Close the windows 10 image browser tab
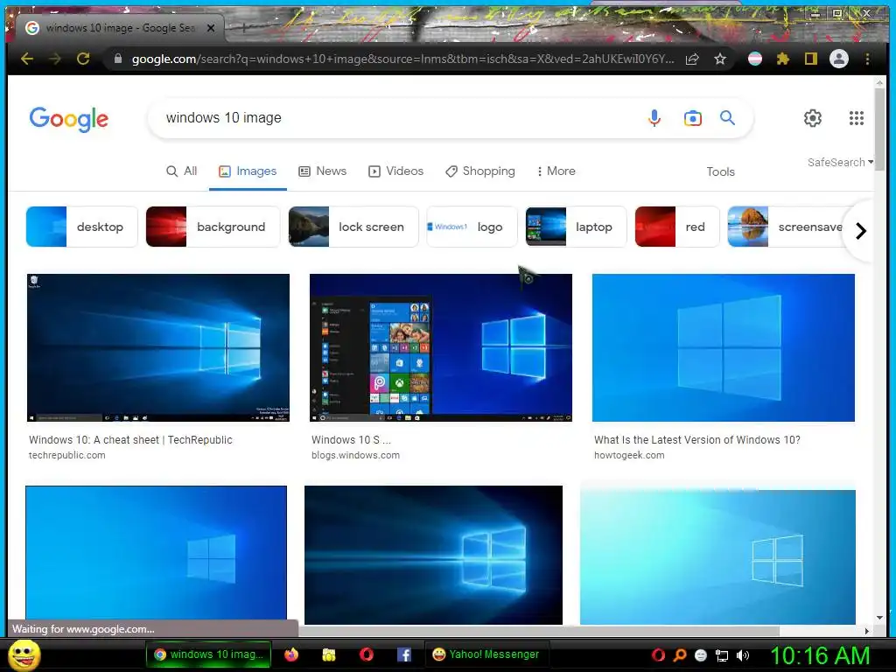The width and height of the screenshot is (896, 672). click(x=211, y=28)
